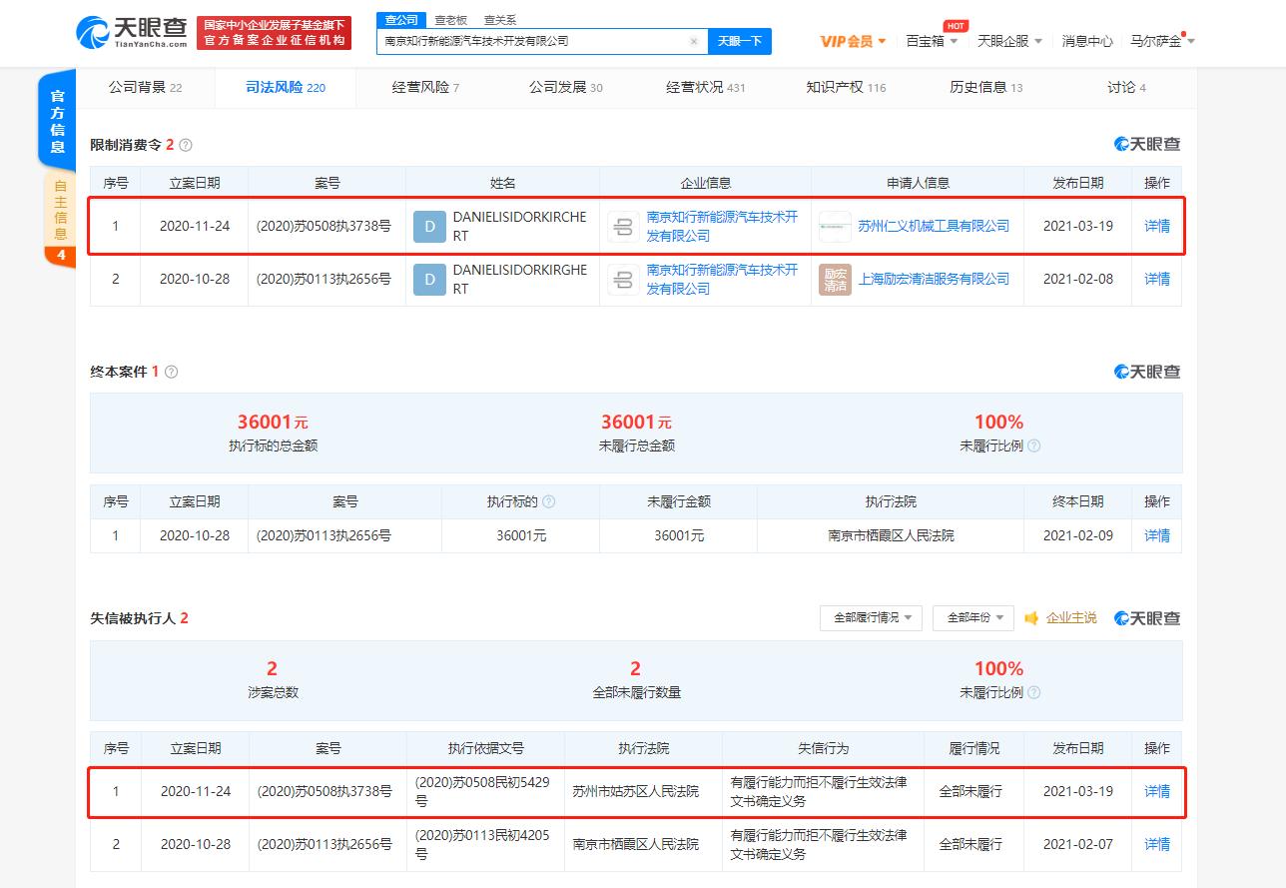Click the info icon beside 未履行比例 in 失信被执行人

pos(1034,692)
